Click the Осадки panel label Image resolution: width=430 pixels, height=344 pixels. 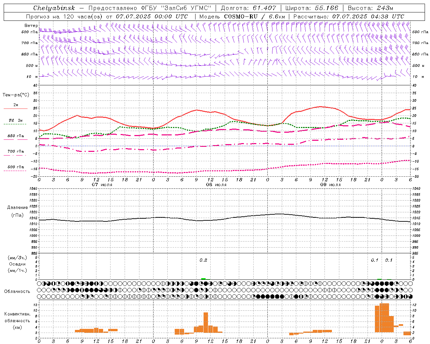point(17,264)
